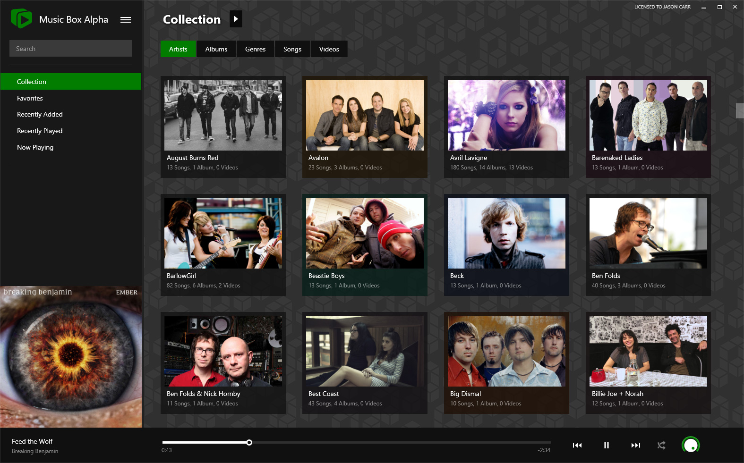The width and height of the screenshot is (744, 463).
Task: Open the Billie Joe + Norah photo
Action: 648,351
